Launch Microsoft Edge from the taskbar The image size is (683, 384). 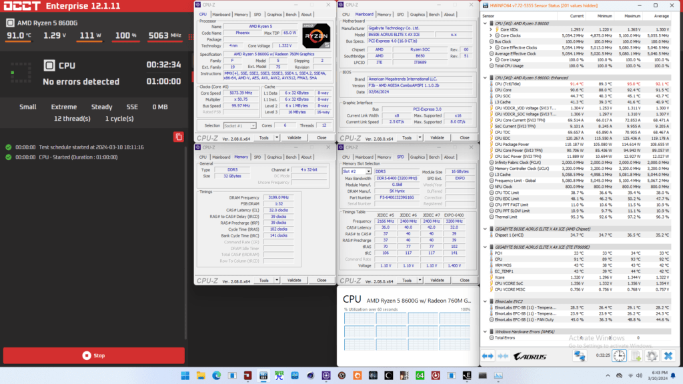217,376
